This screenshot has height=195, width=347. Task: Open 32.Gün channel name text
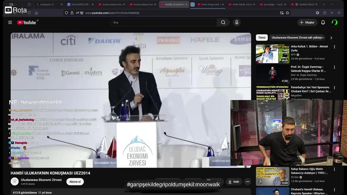coord(295,177)
